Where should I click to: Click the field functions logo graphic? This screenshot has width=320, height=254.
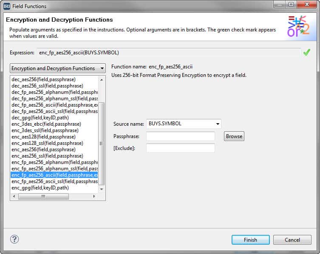click(x=298, y=26)
